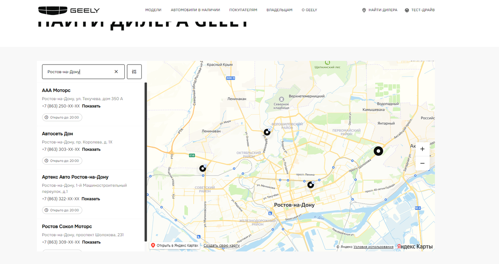The image size is (499, 264).
Task: Click the large dealer marker on Шолохова avenue
Action: coord(378,151)
